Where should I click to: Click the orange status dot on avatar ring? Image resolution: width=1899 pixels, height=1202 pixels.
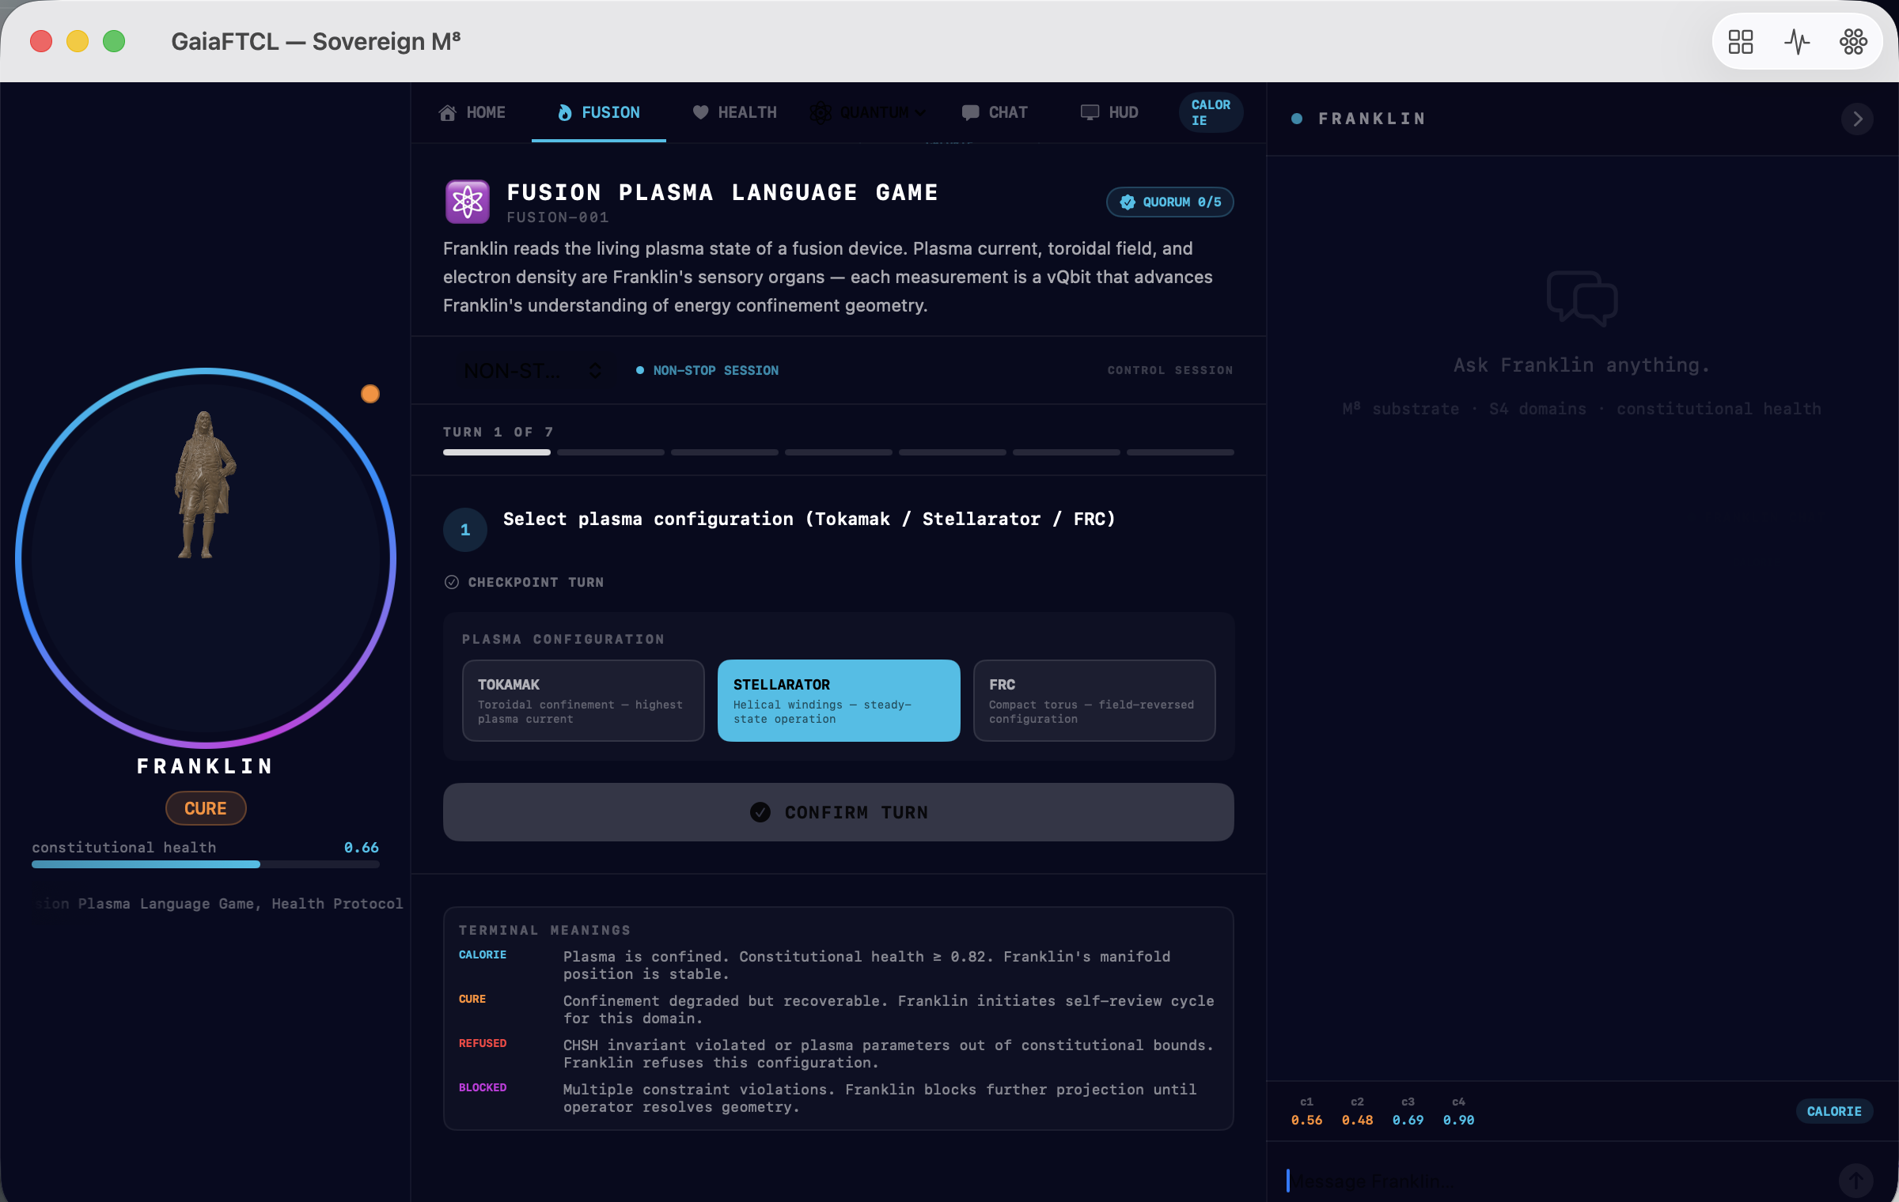[x=370, y=394]
